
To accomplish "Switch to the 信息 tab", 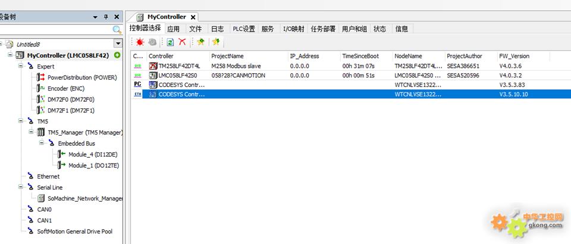I will pyautogui.click(x=401, y=29).
